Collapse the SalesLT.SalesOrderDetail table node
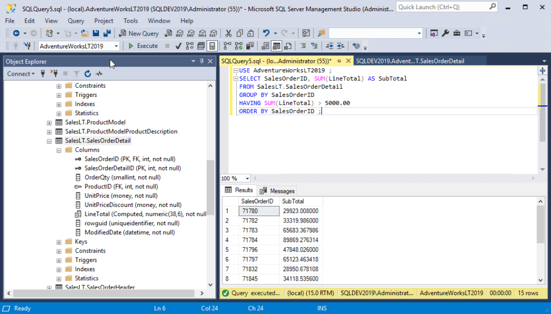 tap(49, 141)
